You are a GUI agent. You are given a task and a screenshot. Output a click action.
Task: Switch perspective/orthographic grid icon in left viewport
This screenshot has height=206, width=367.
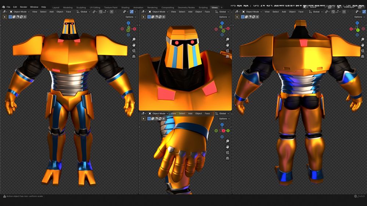[134, 56]
